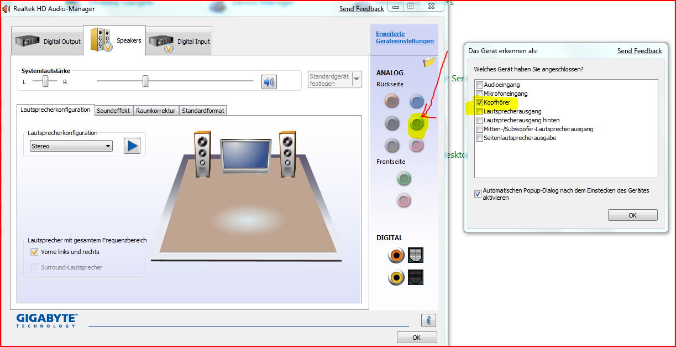The height and width of the screenshot is (347, 676).
Task: Toggle Vorne links und rechts checkbox
Action: coord(34,252)
